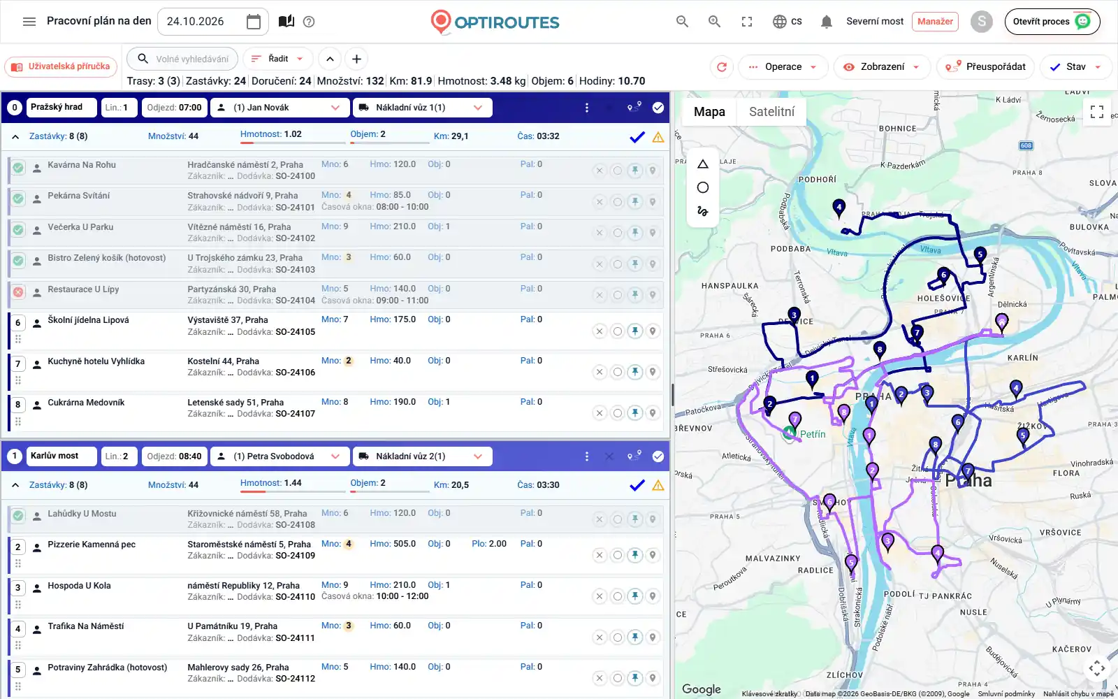
Task: Open the hamburger main menu
Action: point(29,22)
